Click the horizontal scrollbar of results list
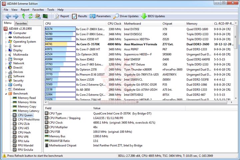Image resolution: width=240 pixels, height=160 pixels. coord(137,102)
